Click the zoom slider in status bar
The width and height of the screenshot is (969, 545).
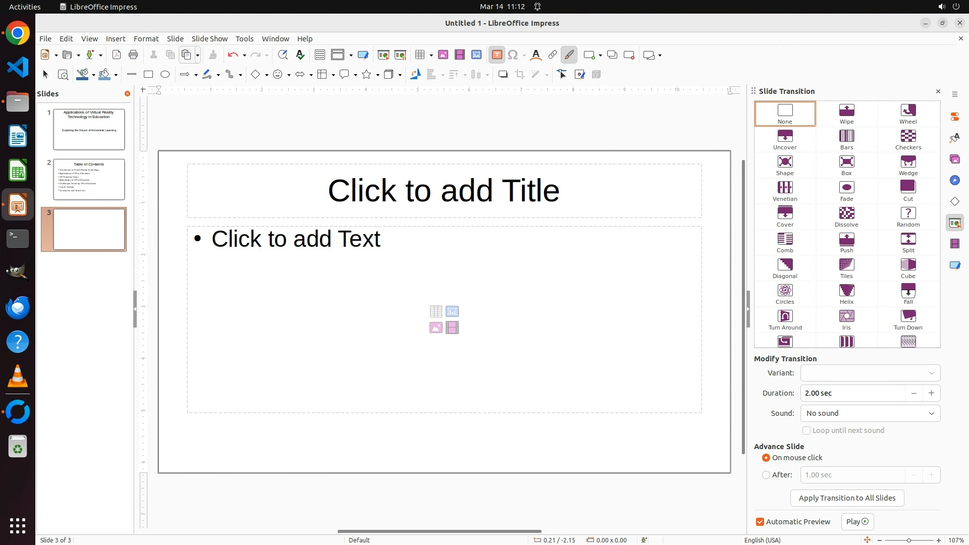pos(908,540)
